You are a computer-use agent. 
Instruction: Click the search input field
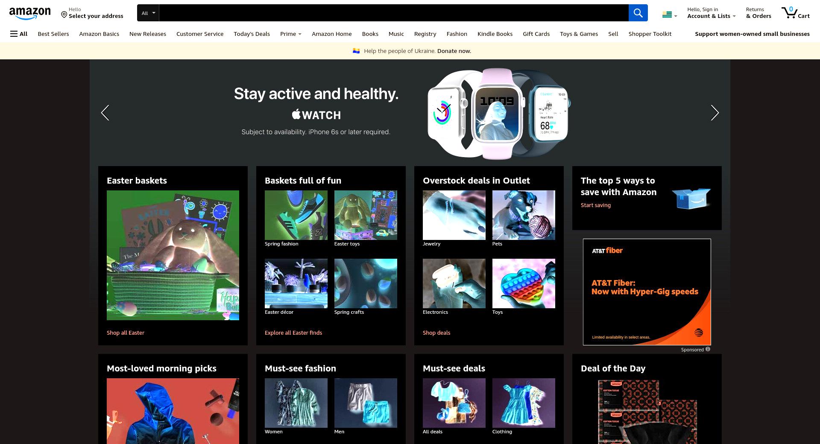[393, 13]
